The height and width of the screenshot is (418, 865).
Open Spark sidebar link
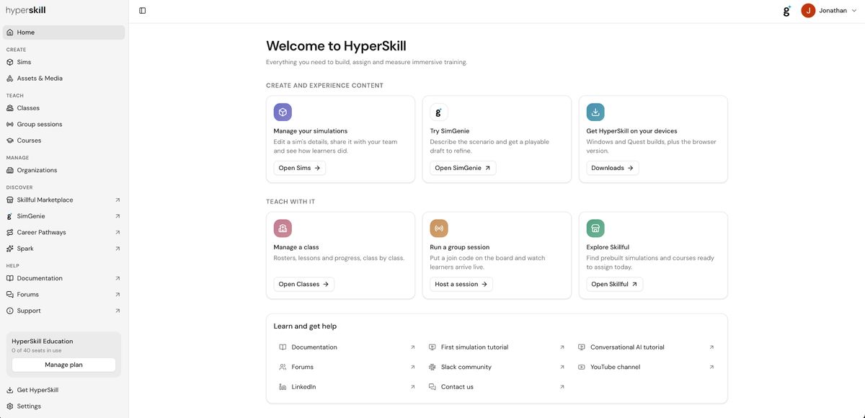coord(64,249)
